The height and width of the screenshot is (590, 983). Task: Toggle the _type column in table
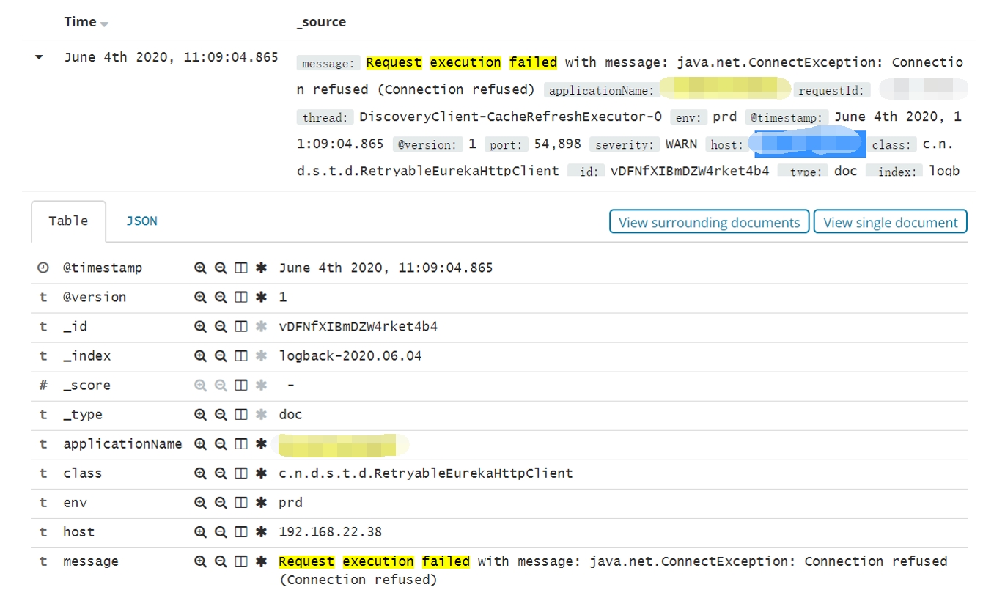pos(240,415)
